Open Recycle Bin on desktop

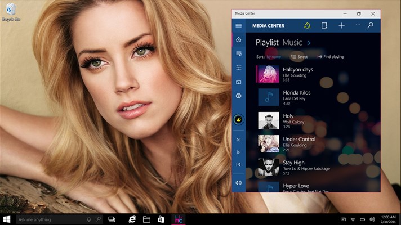(x=11, y=12)
